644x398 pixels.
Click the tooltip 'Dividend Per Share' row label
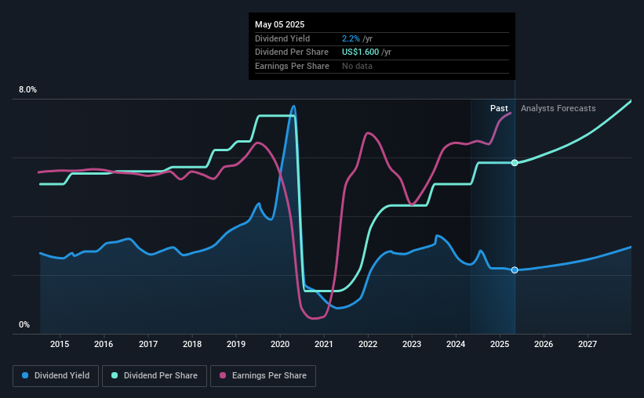292,52
